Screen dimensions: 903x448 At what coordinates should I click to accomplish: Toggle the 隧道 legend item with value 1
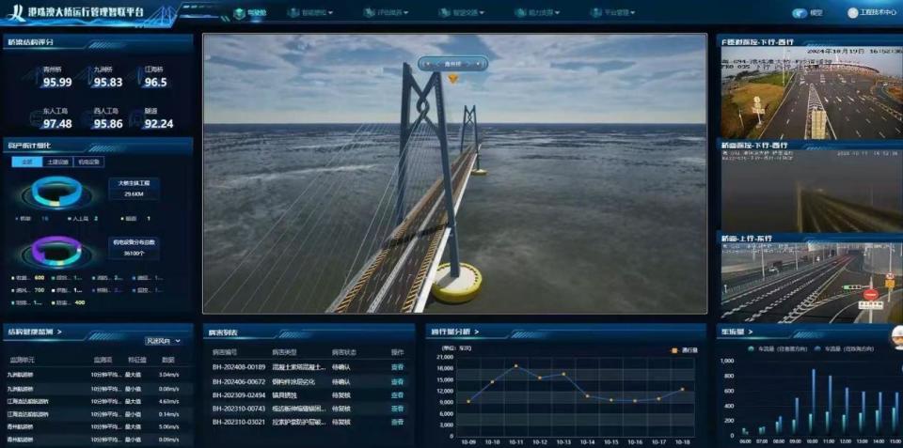pos(135,219)
